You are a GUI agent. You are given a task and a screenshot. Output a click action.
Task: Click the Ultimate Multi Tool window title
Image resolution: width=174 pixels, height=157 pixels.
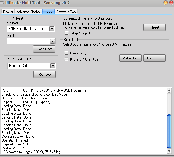tap(37, 3)
